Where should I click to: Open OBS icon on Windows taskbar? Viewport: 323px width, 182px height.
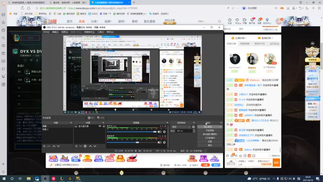[x=45, y=178]
